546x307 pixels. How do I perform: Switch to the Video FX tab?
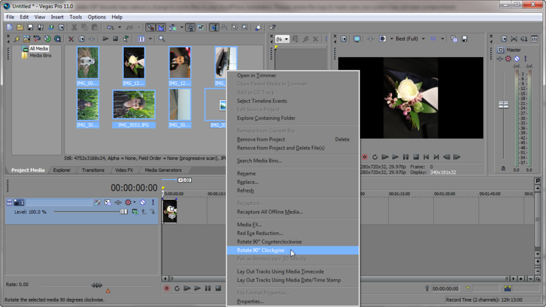click(x=124, y=170)
